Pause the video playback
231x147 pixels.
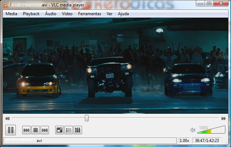(11, 130)
